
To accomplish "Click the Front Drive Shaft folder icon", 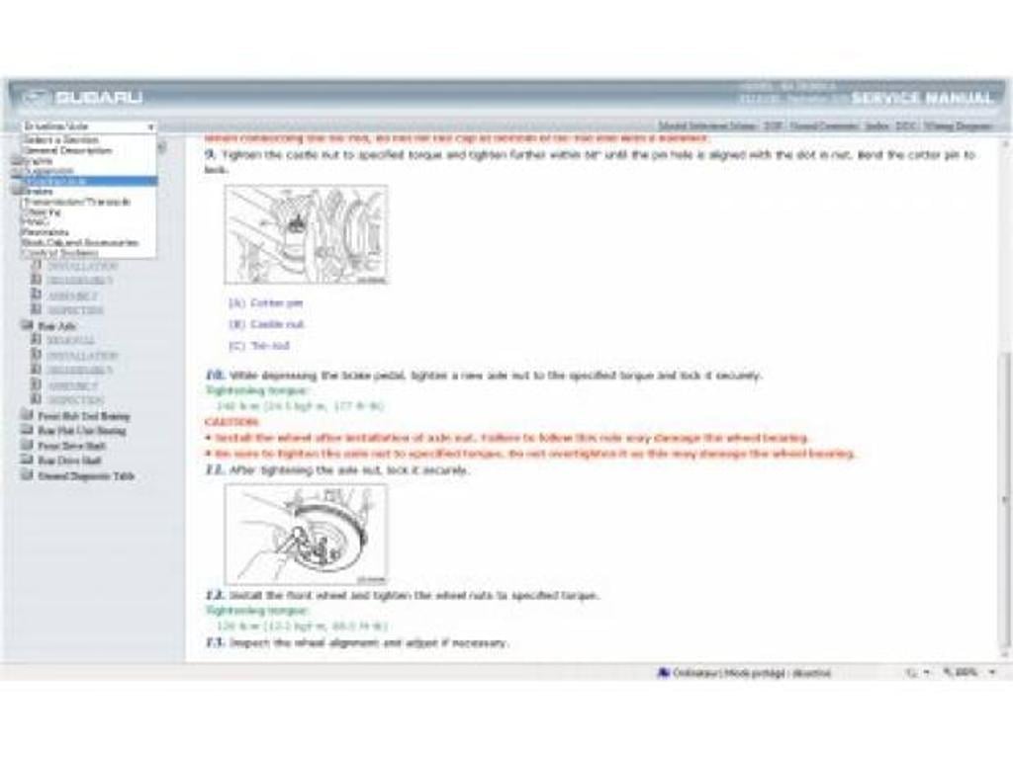I will [x=27, y=446].
